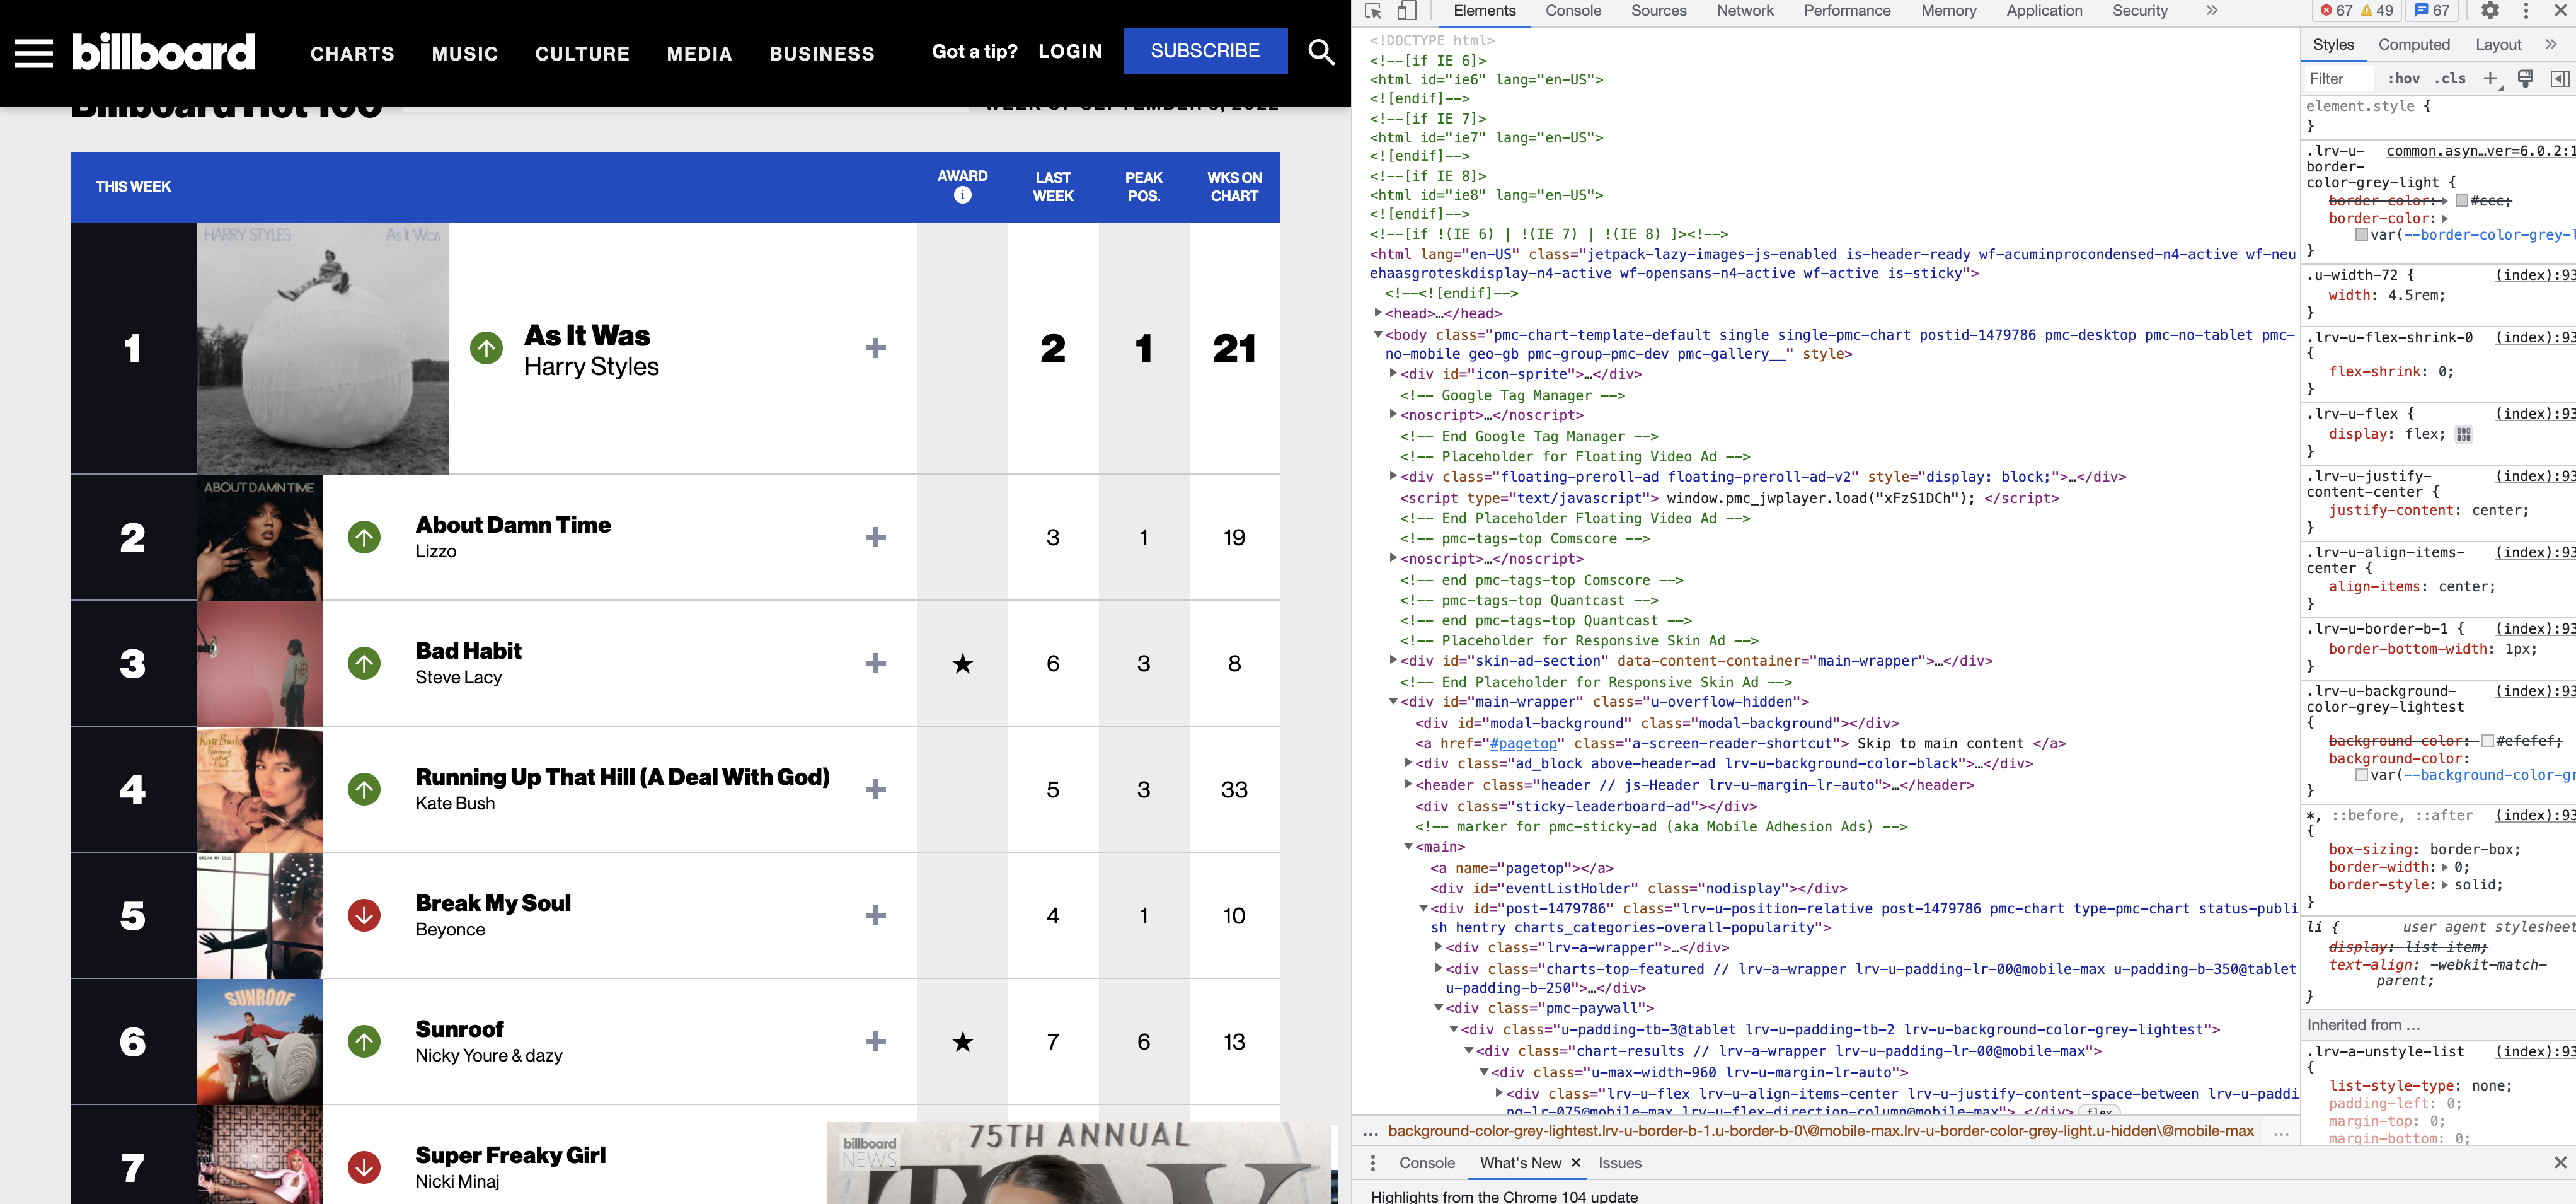Click the Break My Soul song title
Image resolution: width=2576 pixels, height=1204 pixels.
(493, 903)
